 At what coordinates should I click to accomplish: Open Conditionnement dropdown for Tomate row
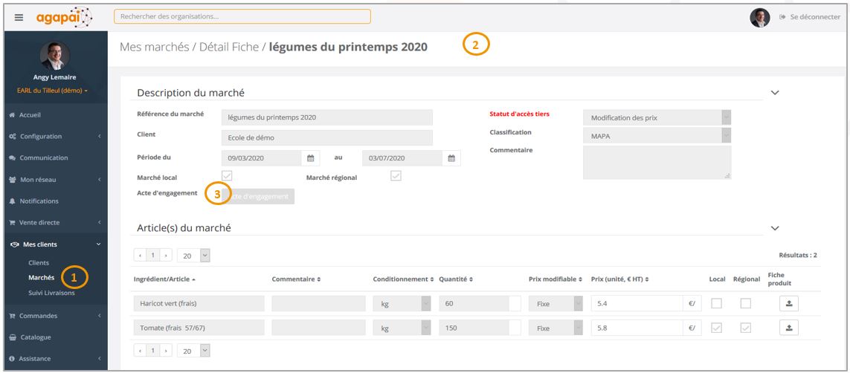(x=402, y=328)
